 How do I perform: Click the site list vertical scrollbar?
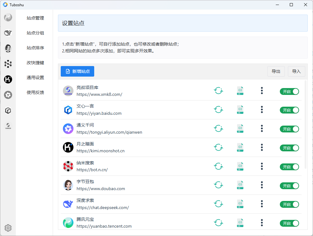tap(306, 124)
